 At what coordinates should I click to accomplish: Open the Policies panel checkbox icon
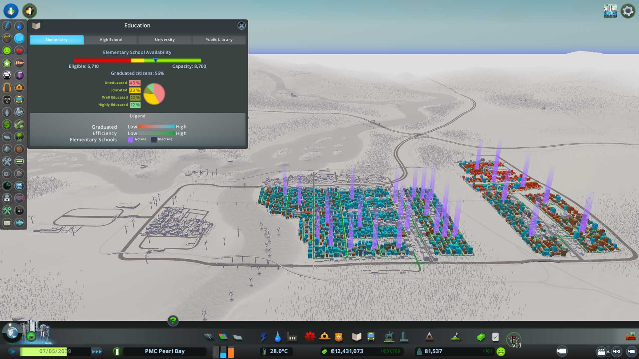coord(495,337)
